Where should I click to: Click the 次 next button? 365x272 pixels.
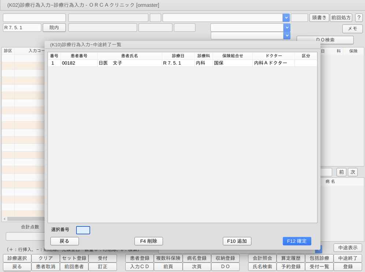point(352,172)
